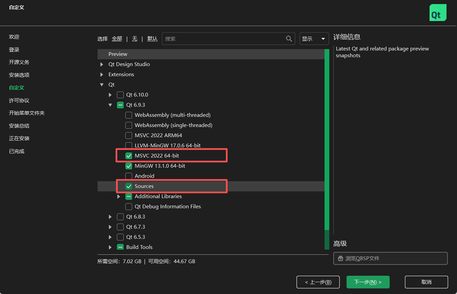Click the 可用空间: 44.67 GB text
457x294 pixels.
click(172, 261)
